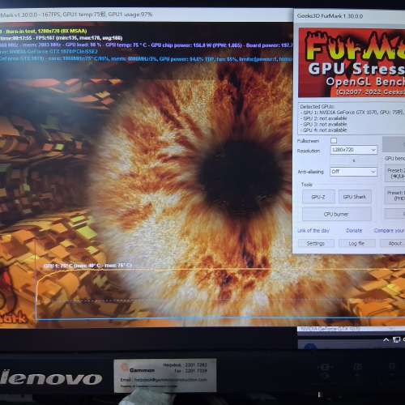Open the Resolution dropdown showing 1280x720

(x=354, y=150)
